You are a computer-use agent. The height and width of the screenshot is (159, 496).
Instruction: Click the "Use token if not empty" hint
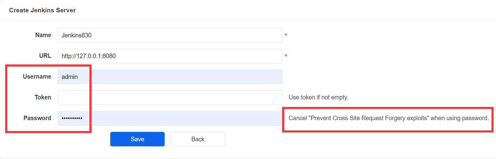318,97
